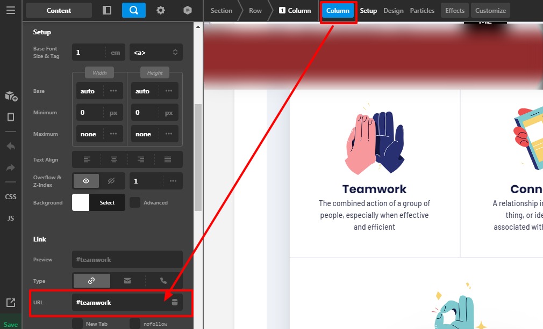The image size is (543, 329).
Task: Open the tag dropdown showing <a>
Action: pos(156,52)
